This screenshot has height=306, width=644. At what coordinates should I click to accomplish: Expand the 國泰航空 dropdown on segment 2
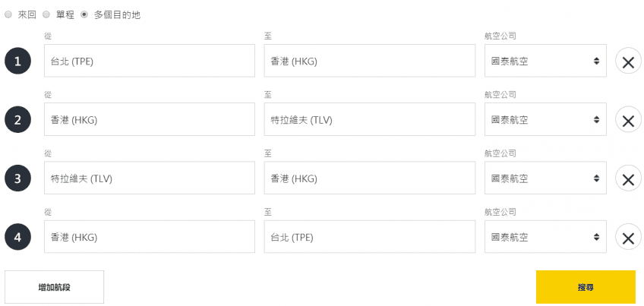545,119
